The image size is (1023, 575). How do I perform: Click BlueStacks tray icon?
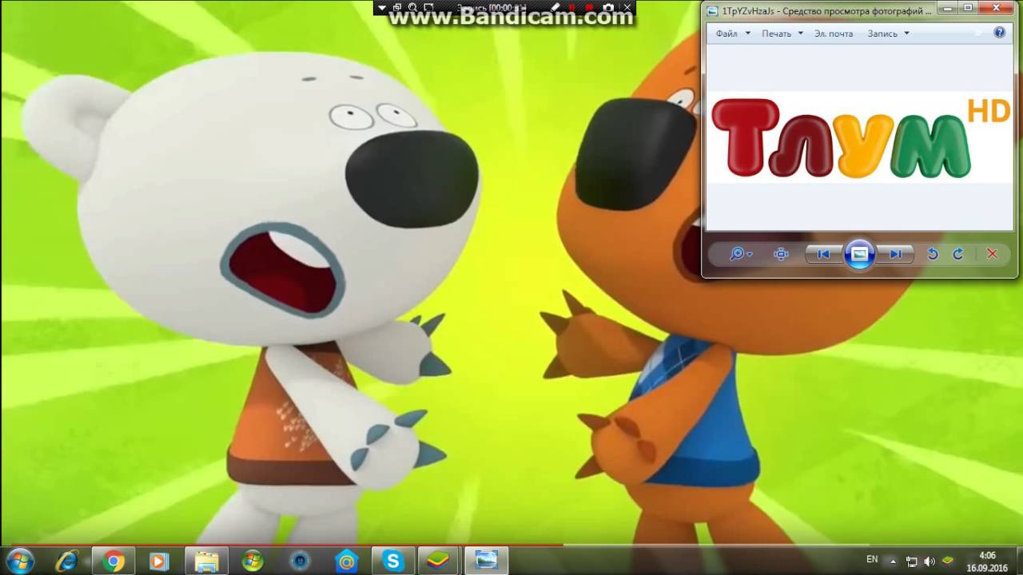coord(948,561)
